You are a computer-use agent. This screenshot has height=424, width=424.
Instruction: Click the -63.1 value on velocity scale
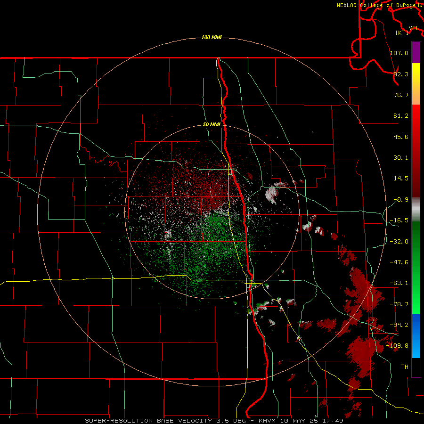click(399, 283)
